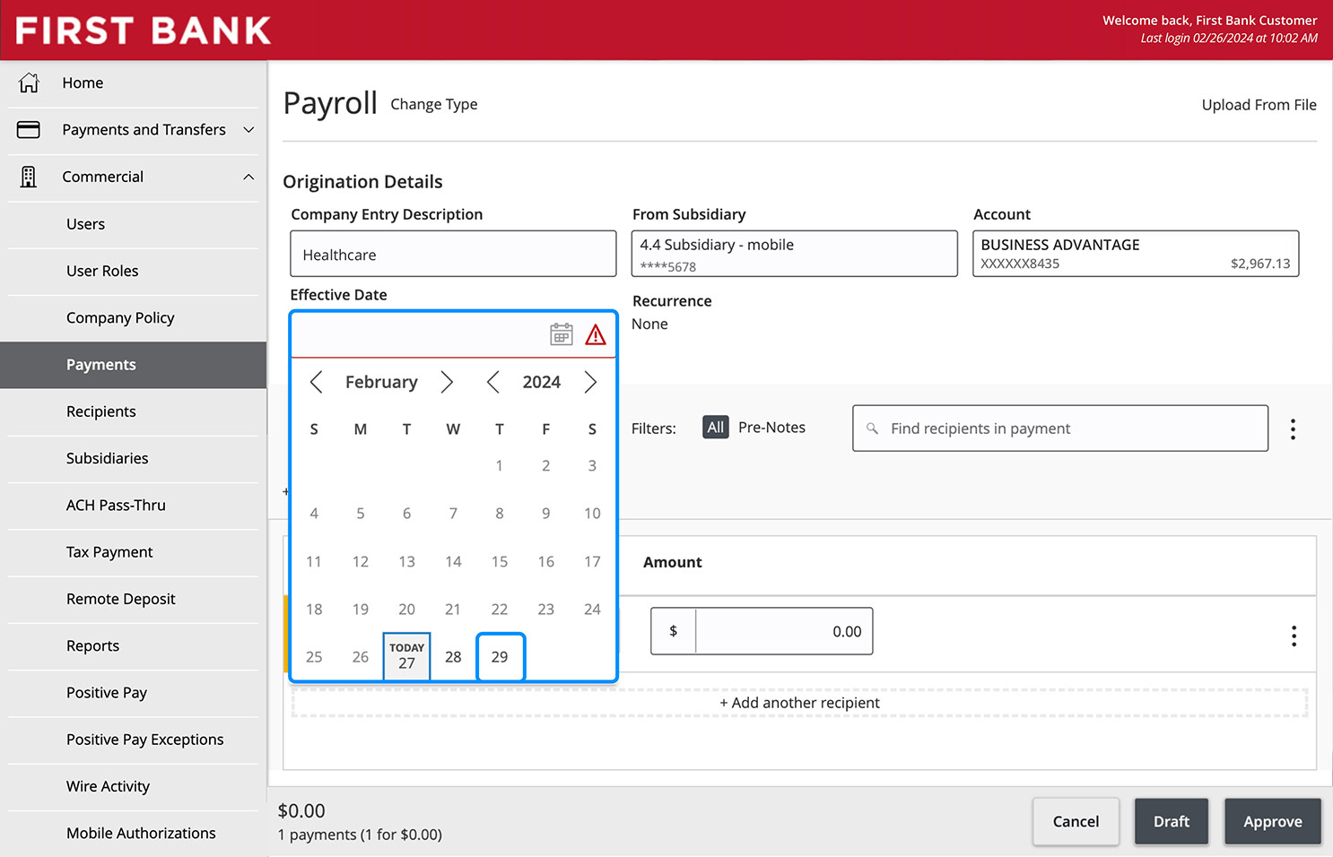
Task: Select Payments in sidebar
Action: tap(134, 365)
